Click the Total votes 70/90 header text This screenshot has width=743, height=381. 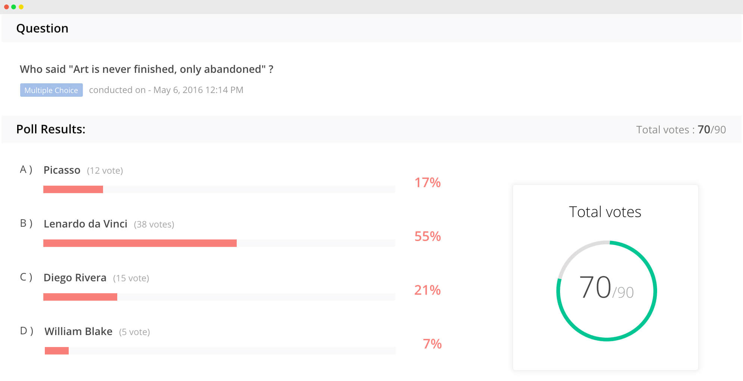click(681, 130)
